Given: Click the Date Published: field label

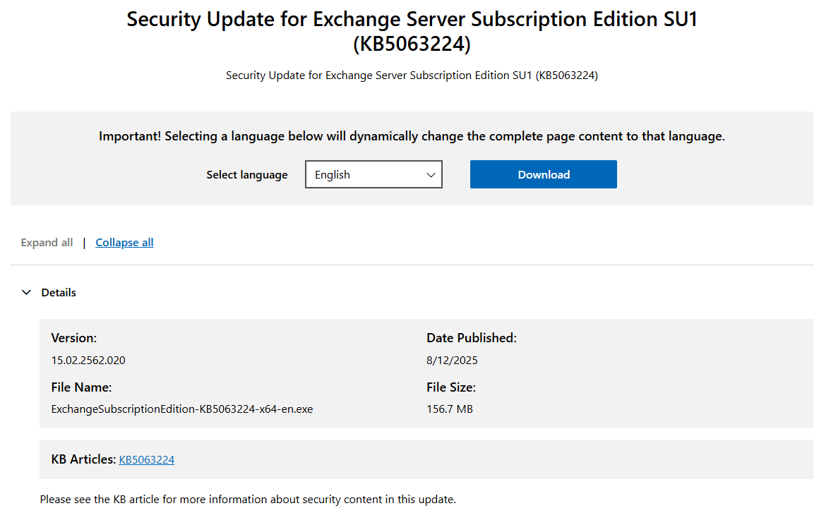Looking at the screenshot, I should pyautogui.click(x=472, y=338).
